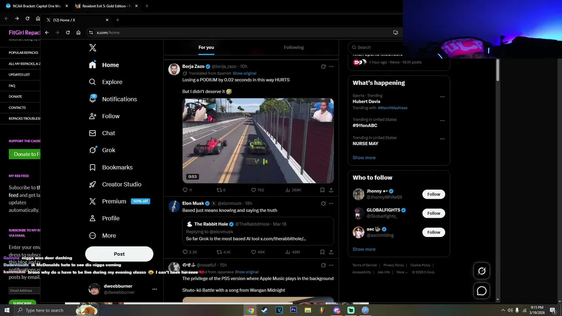Share Borja Zazo's post
The height and width of the screenshot is (316, 562).
click(331, 190)
